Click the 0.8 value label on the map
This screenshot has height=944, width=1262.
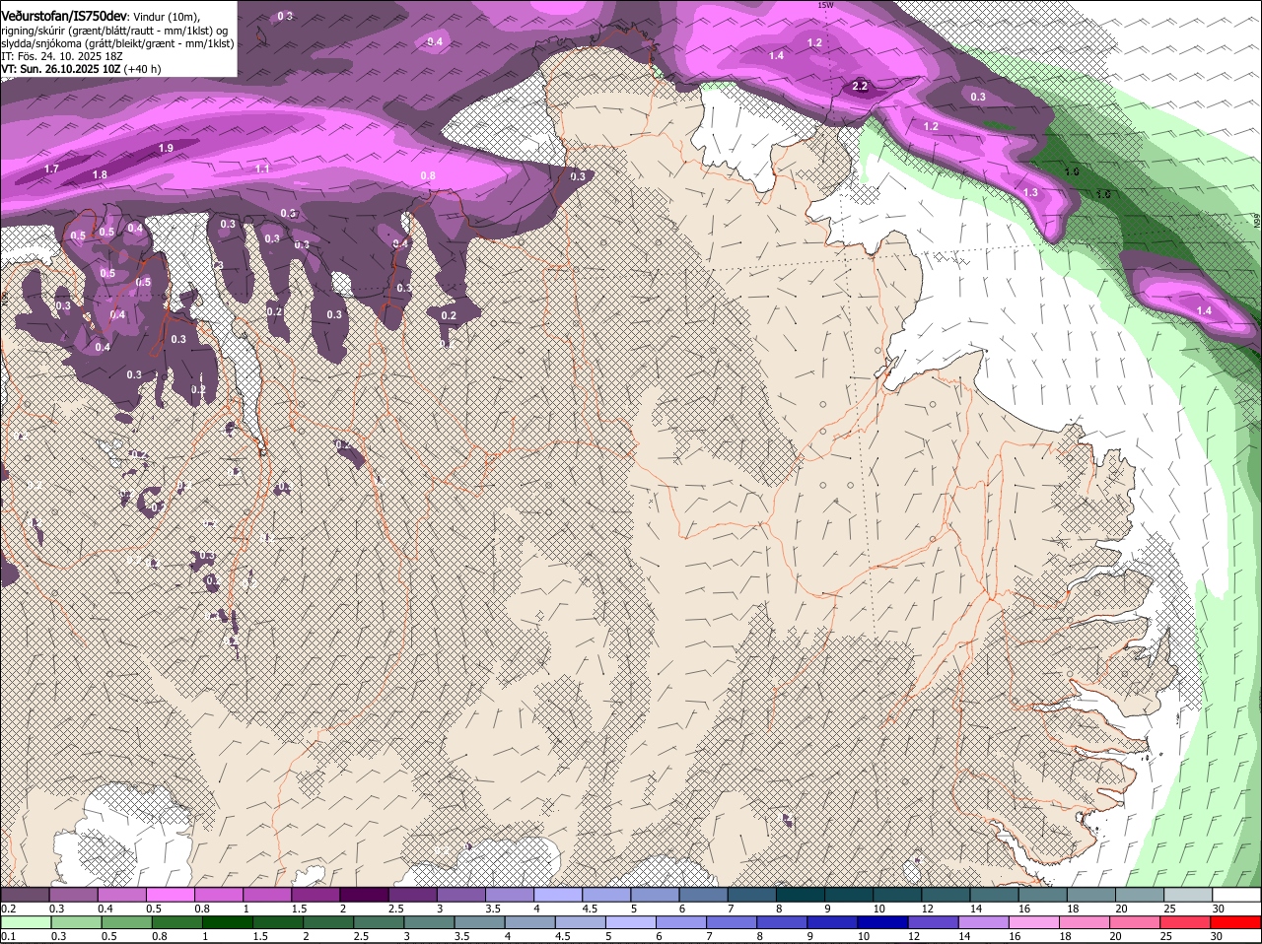pos(428,176)
